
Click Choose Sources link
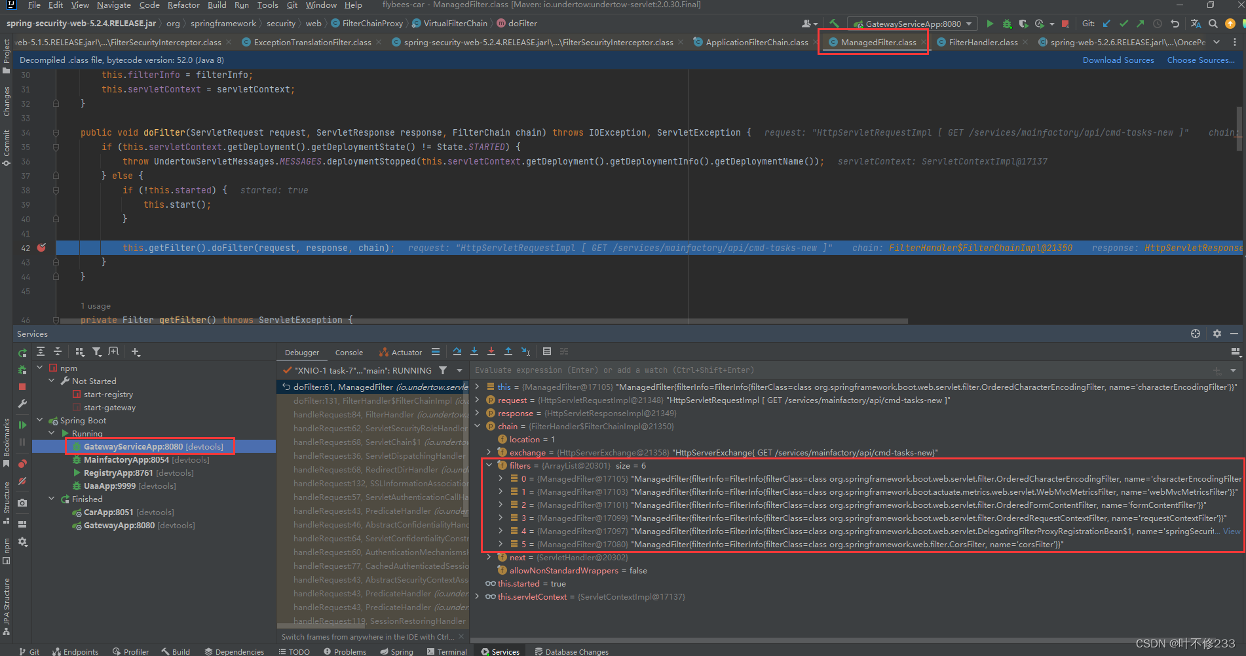(1201, 60)
